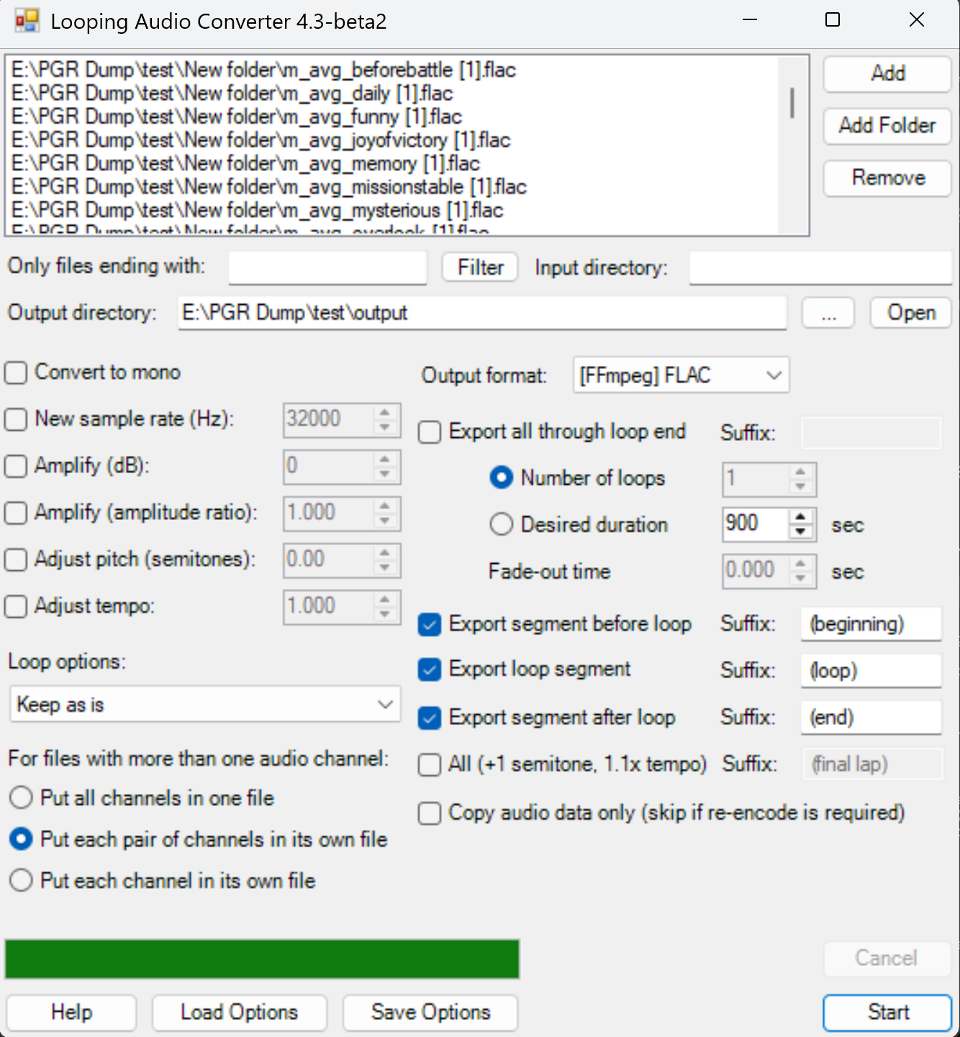Click the Output directory text field

point(482,313)
